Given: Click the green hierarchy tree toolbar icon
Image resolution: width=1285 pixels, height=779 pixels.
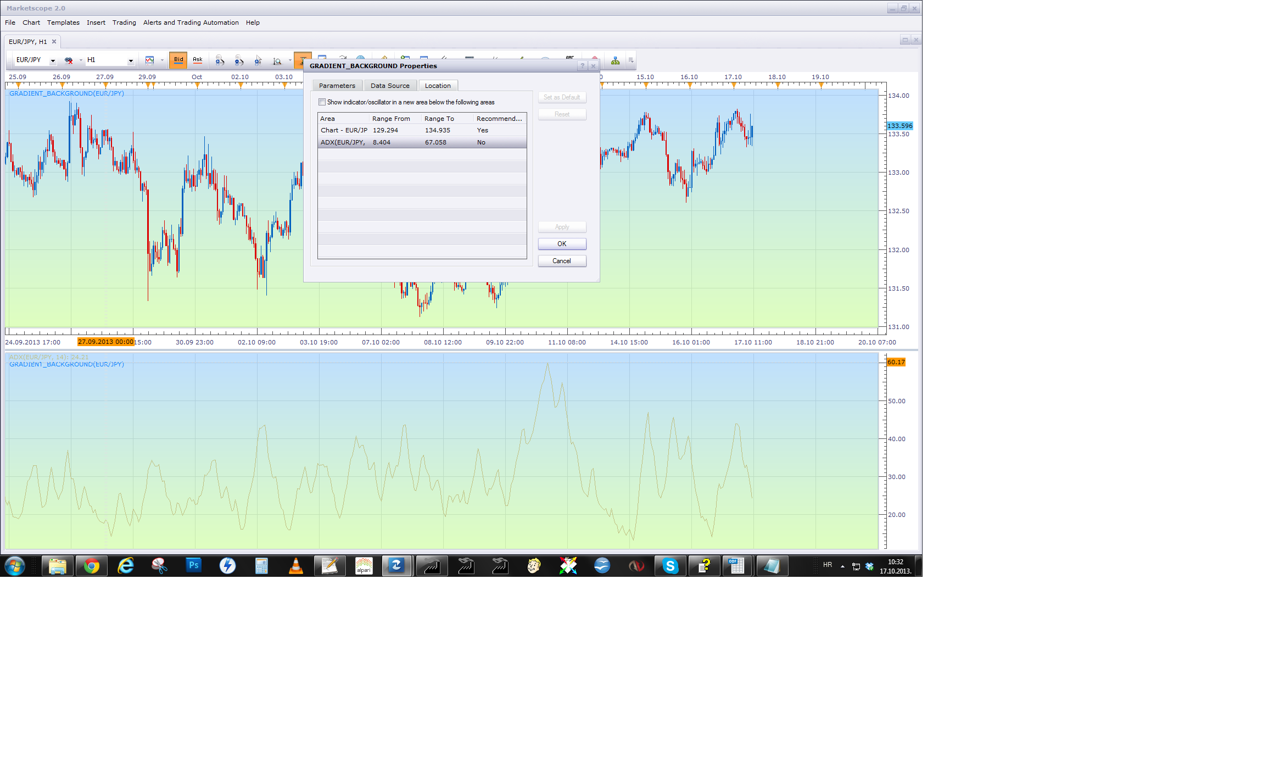Looking at the screenshot, I should 615,60.
